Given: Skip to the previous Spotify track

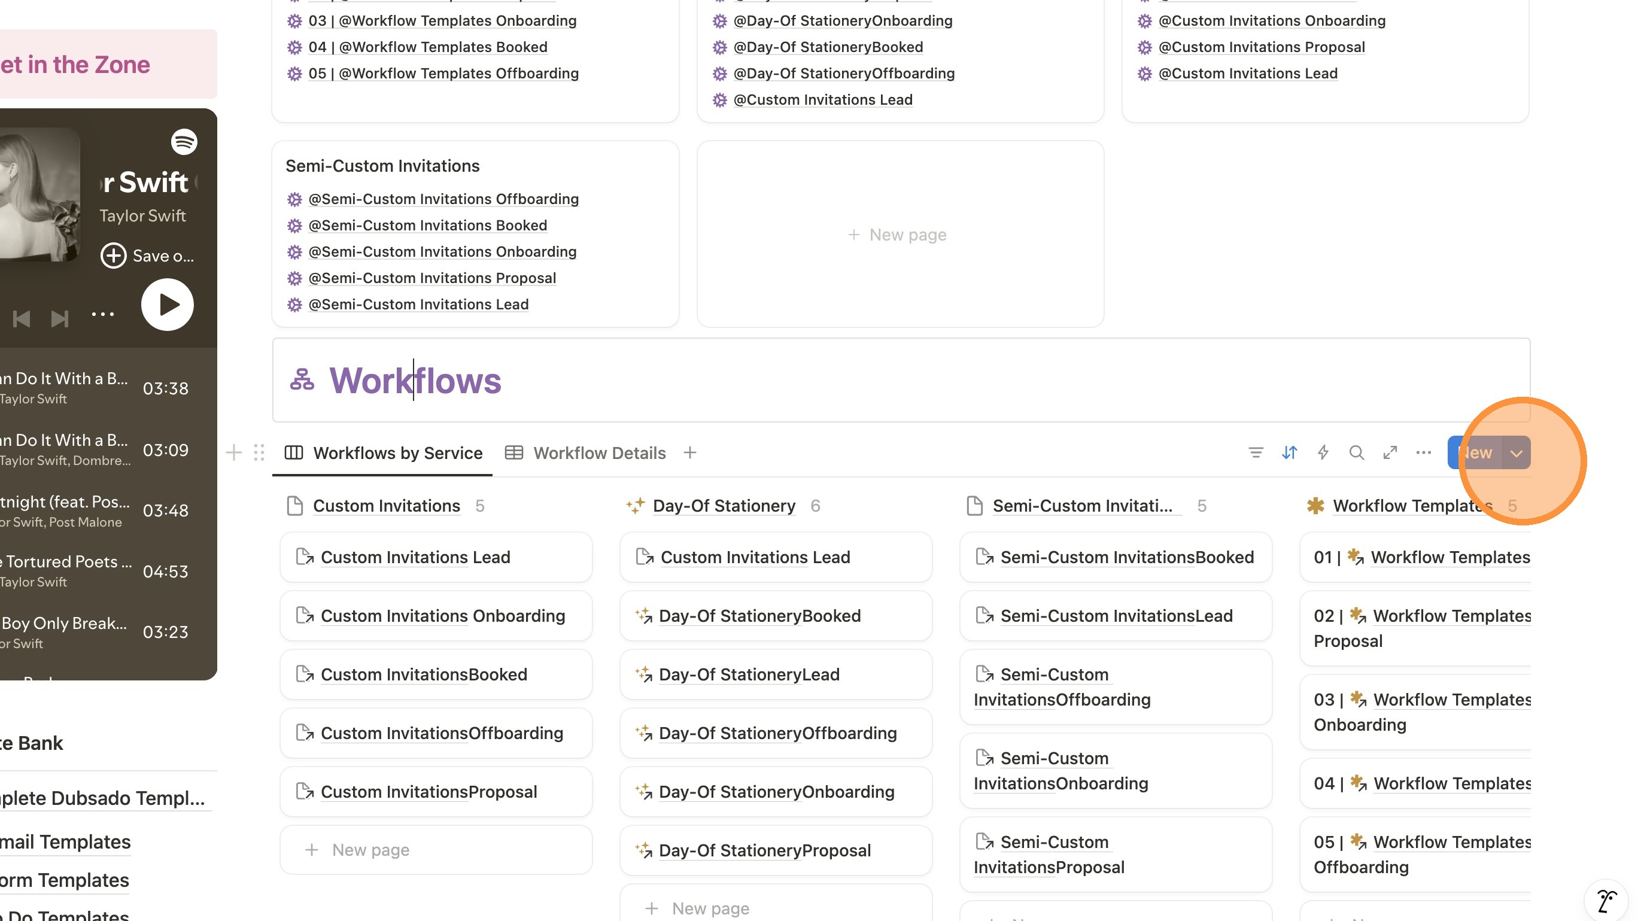Looking at the screenshot, I should click(21, 318).
